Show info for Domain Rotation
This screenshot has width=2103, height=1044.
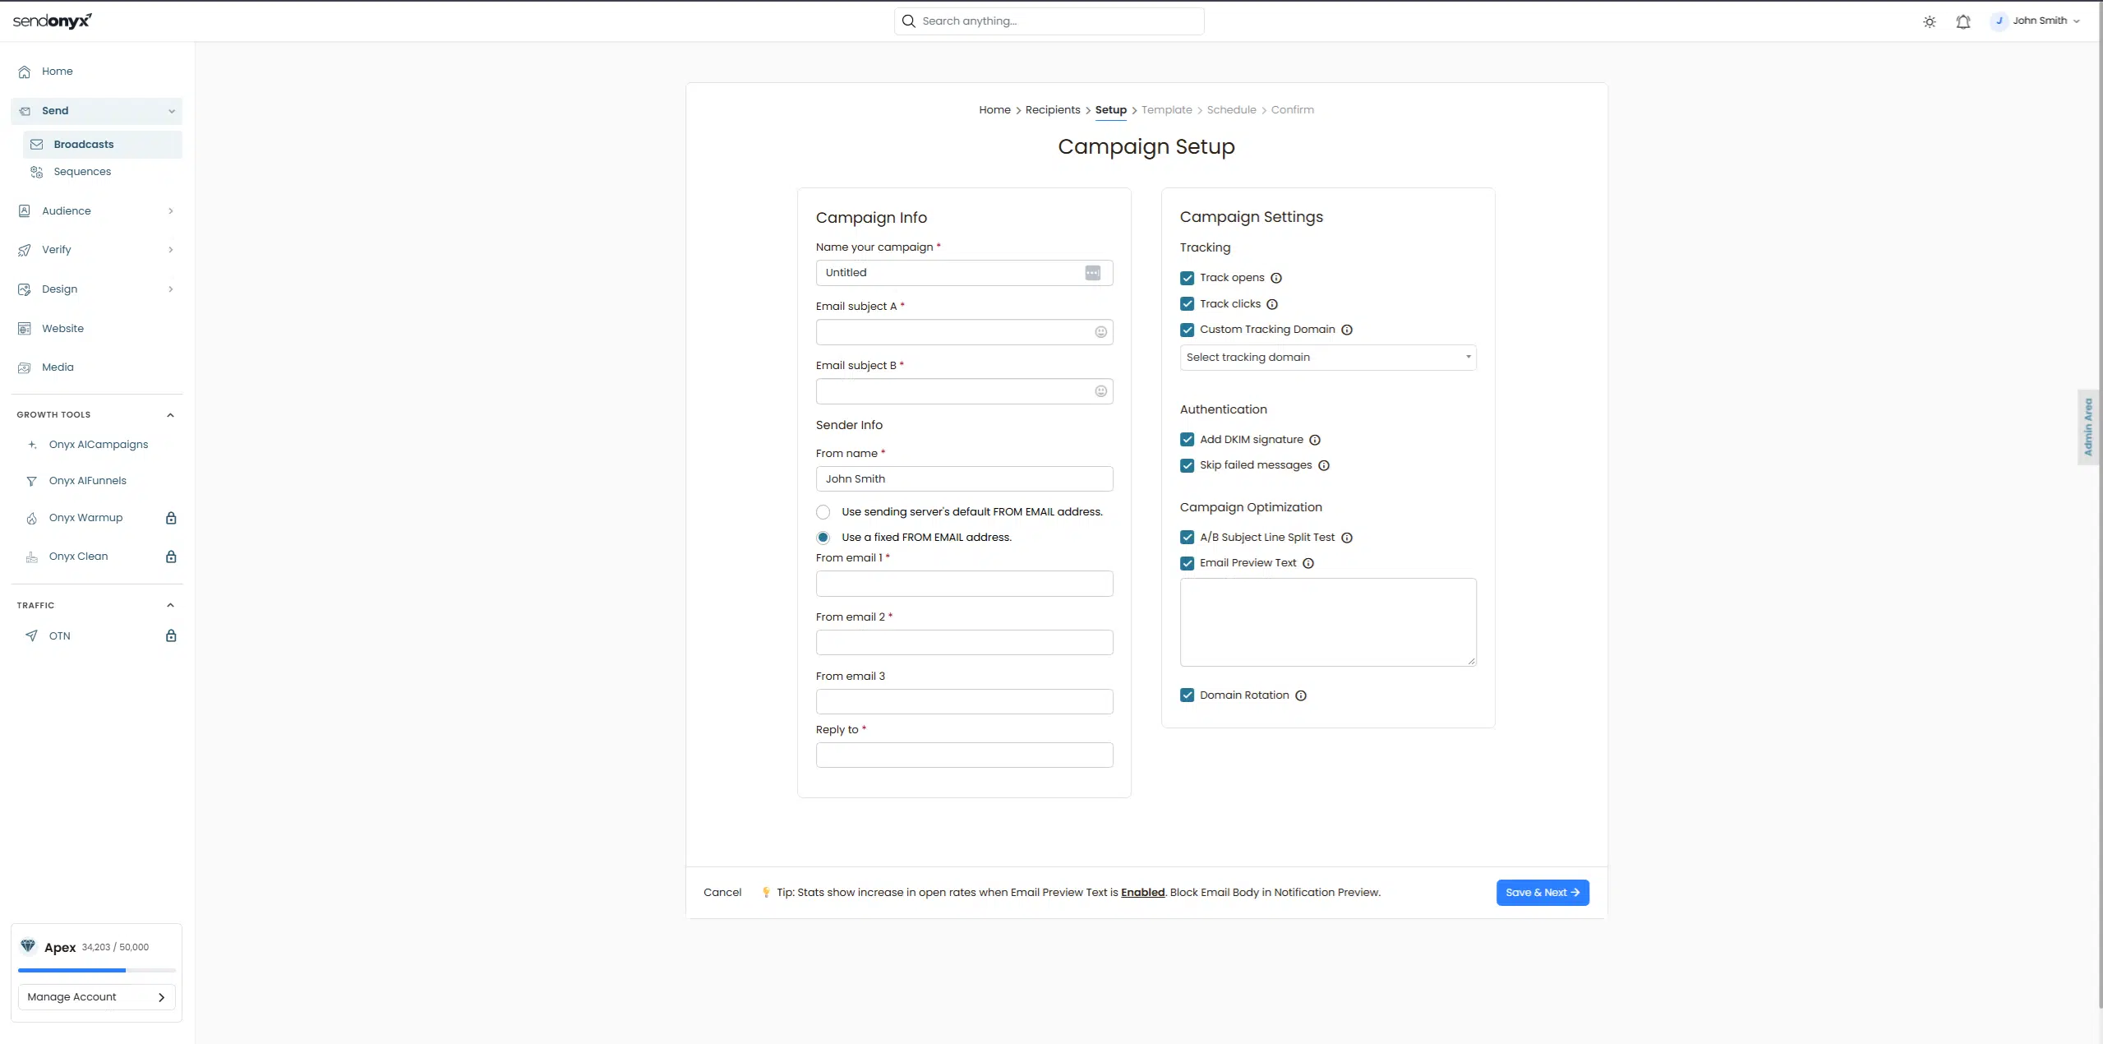pyautogui.click(x=1301, y=695)
